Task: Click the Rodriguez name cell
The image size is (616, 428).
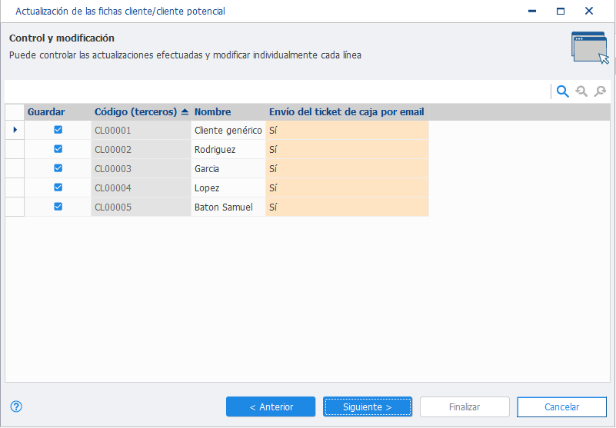Action: (228, 149)
